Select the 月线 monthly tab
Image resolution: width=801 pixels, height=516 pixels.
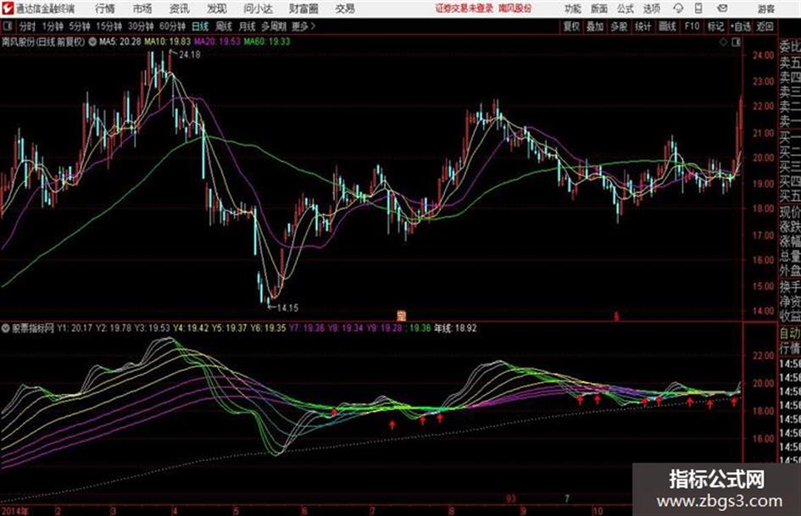point(248,26)
